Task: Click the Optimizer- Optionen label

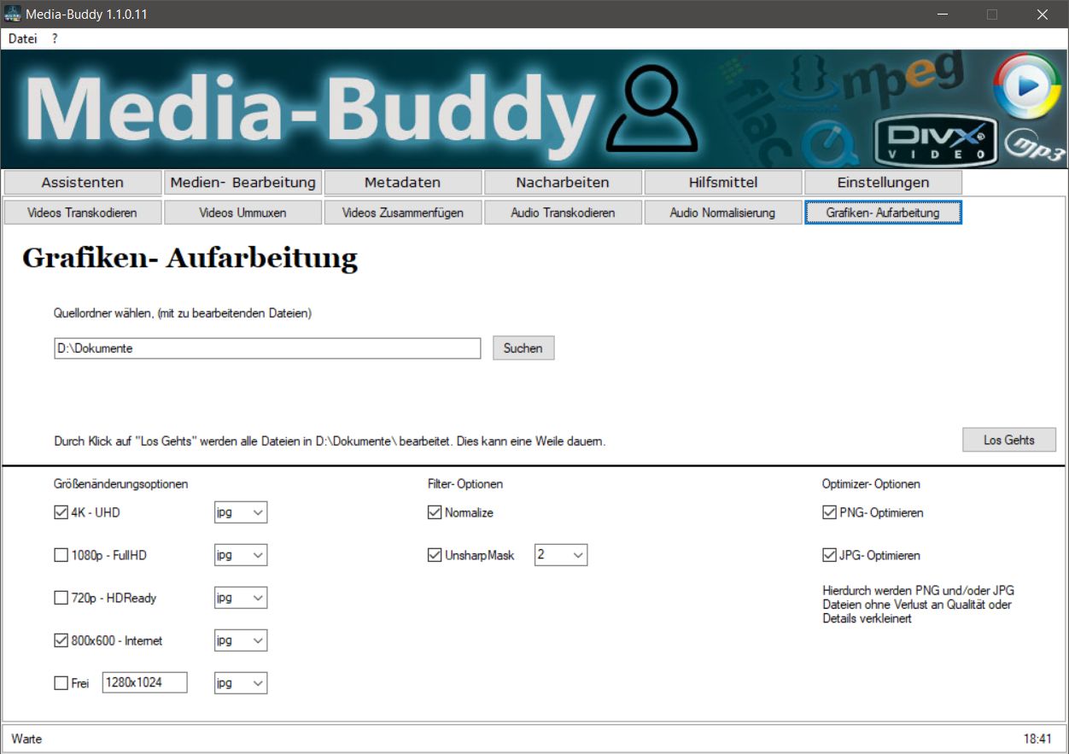Action: point(872,484)
